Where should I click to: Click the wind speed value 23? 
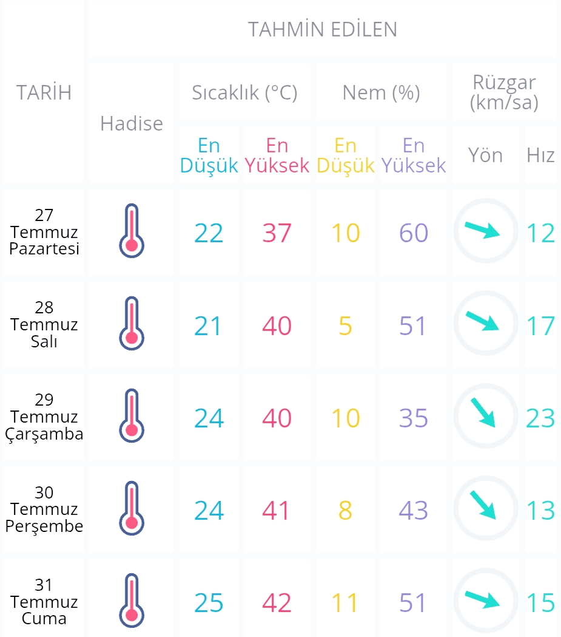click(540, 418)
